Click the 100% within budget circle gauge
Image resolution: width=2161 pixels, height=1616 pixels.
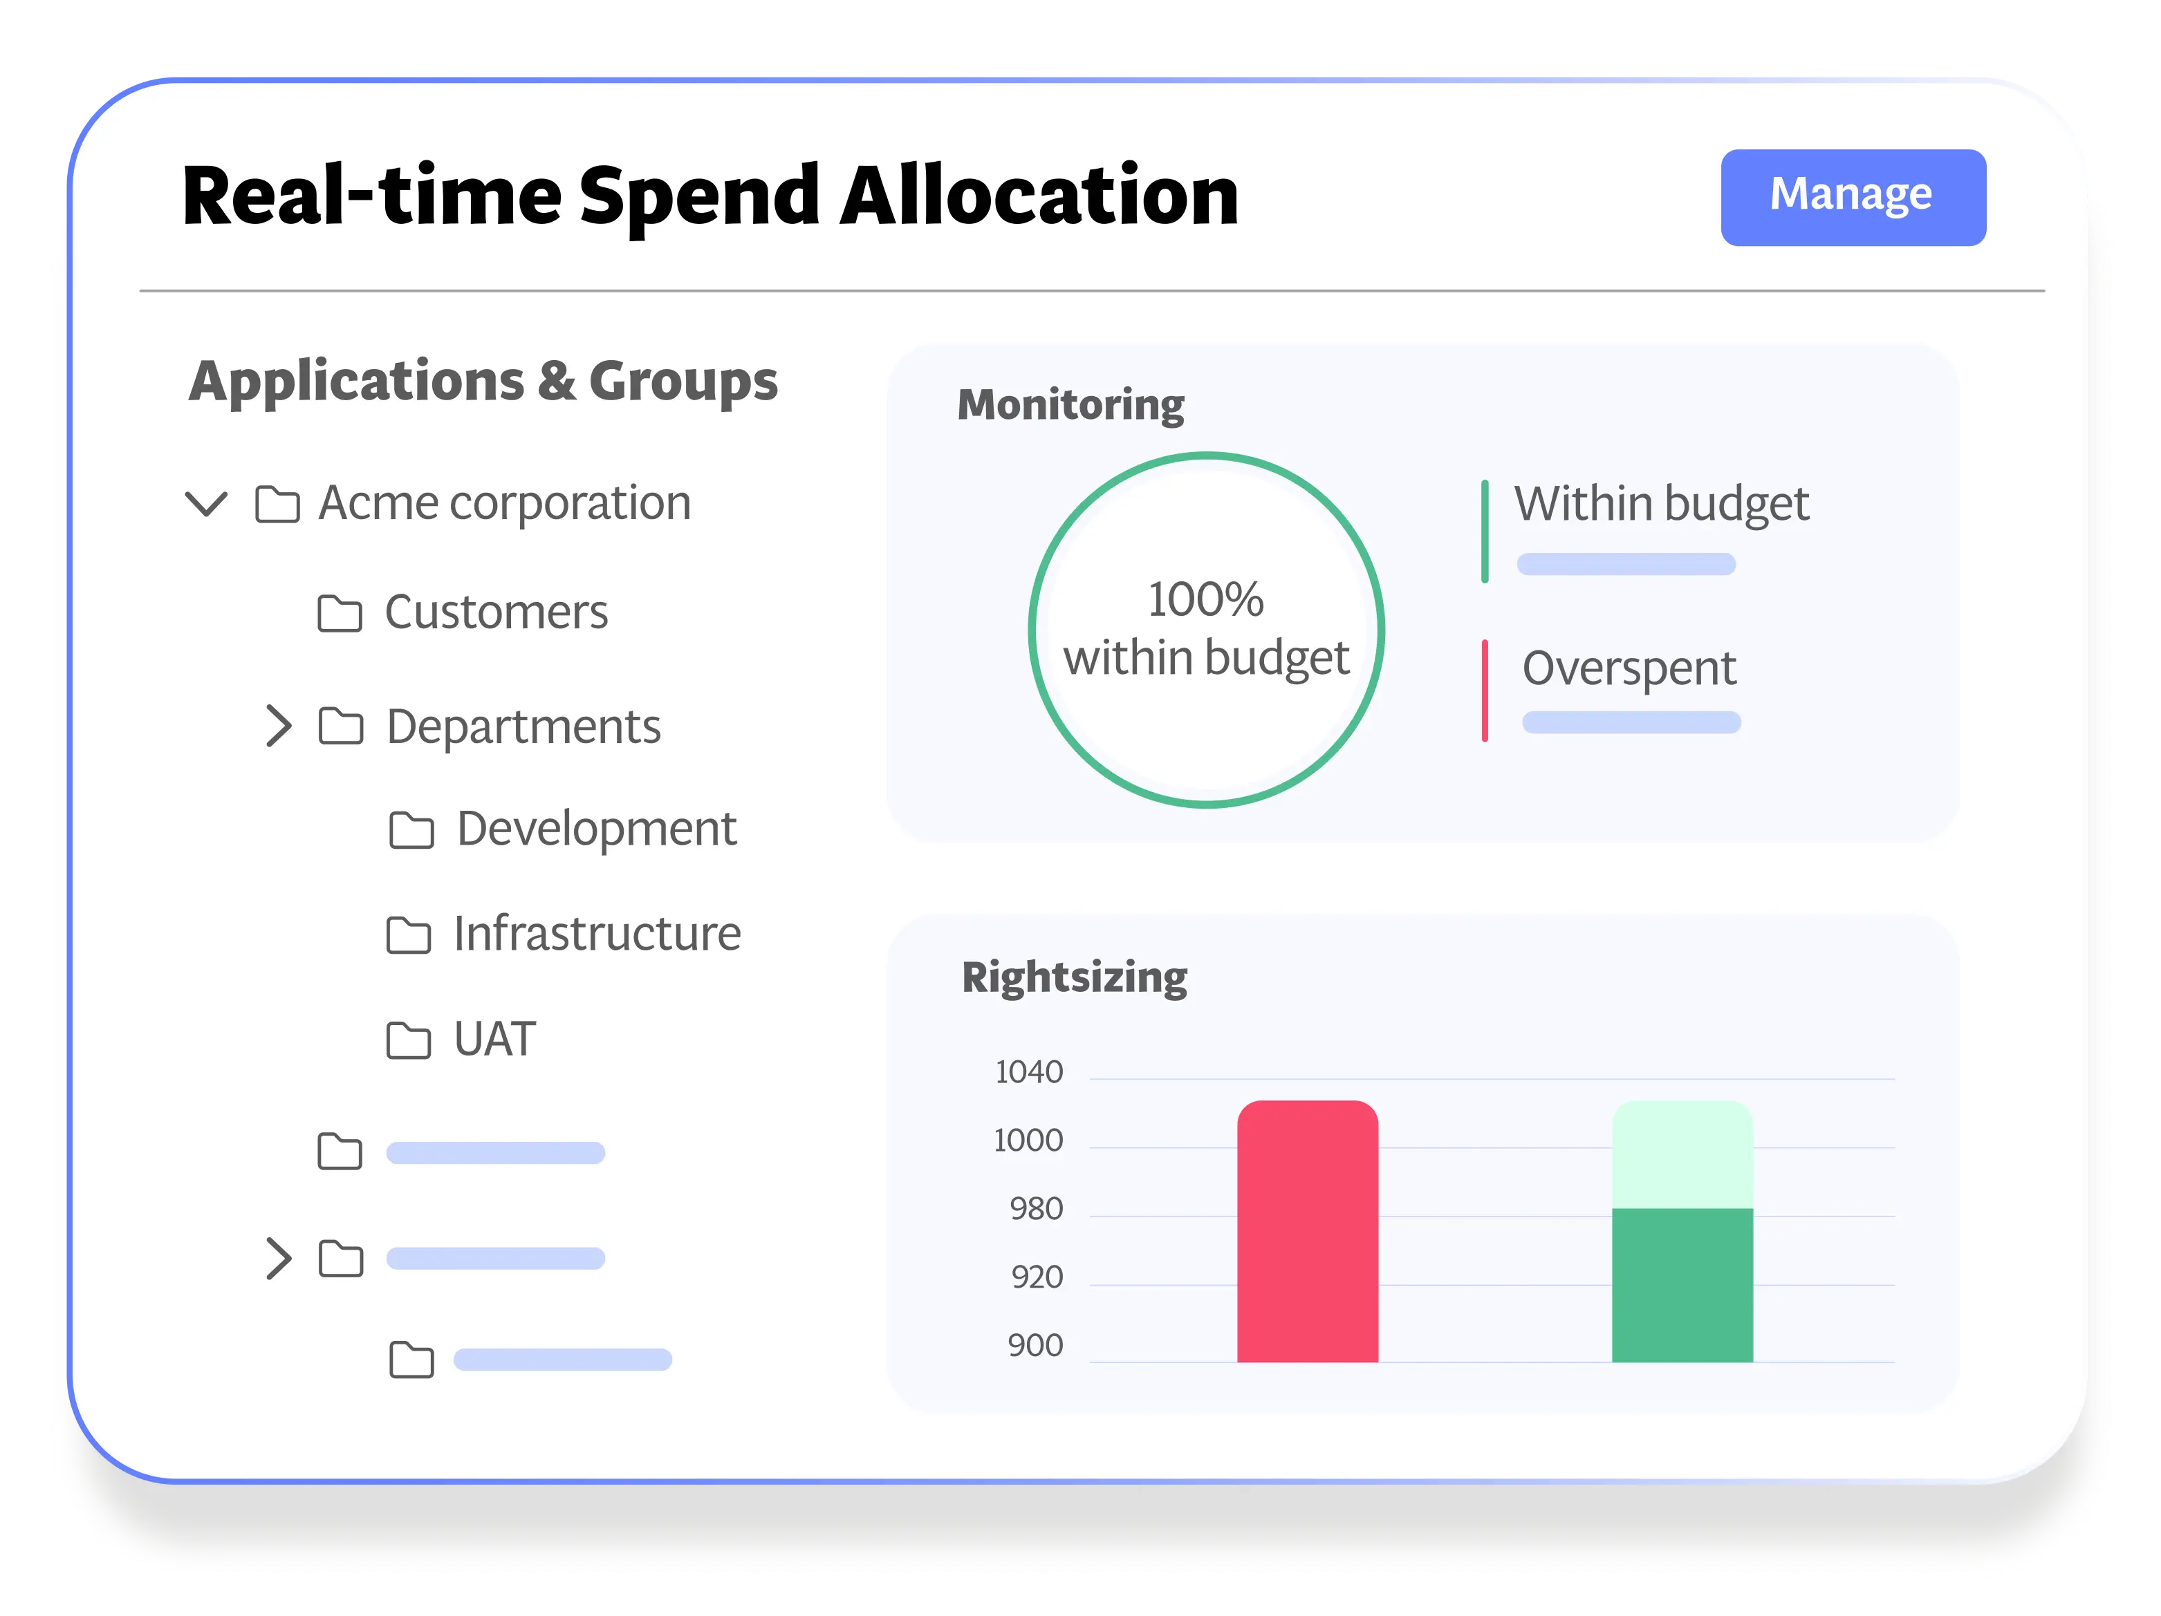[1207, 630]
